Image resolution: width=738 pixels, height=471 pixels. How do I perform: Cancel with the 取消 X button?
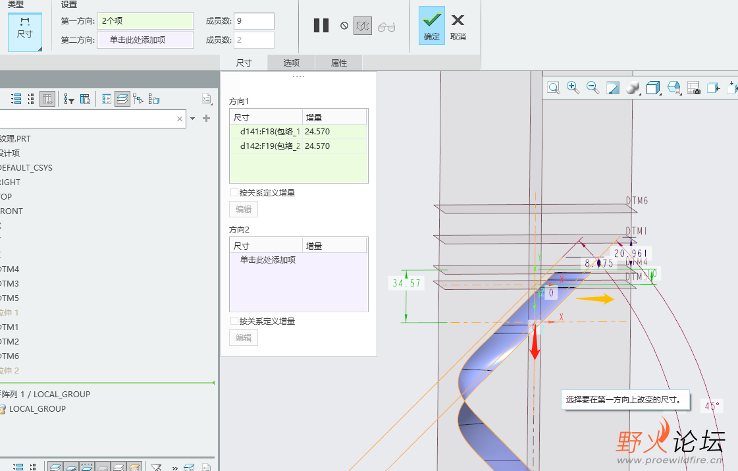(458, 27)
